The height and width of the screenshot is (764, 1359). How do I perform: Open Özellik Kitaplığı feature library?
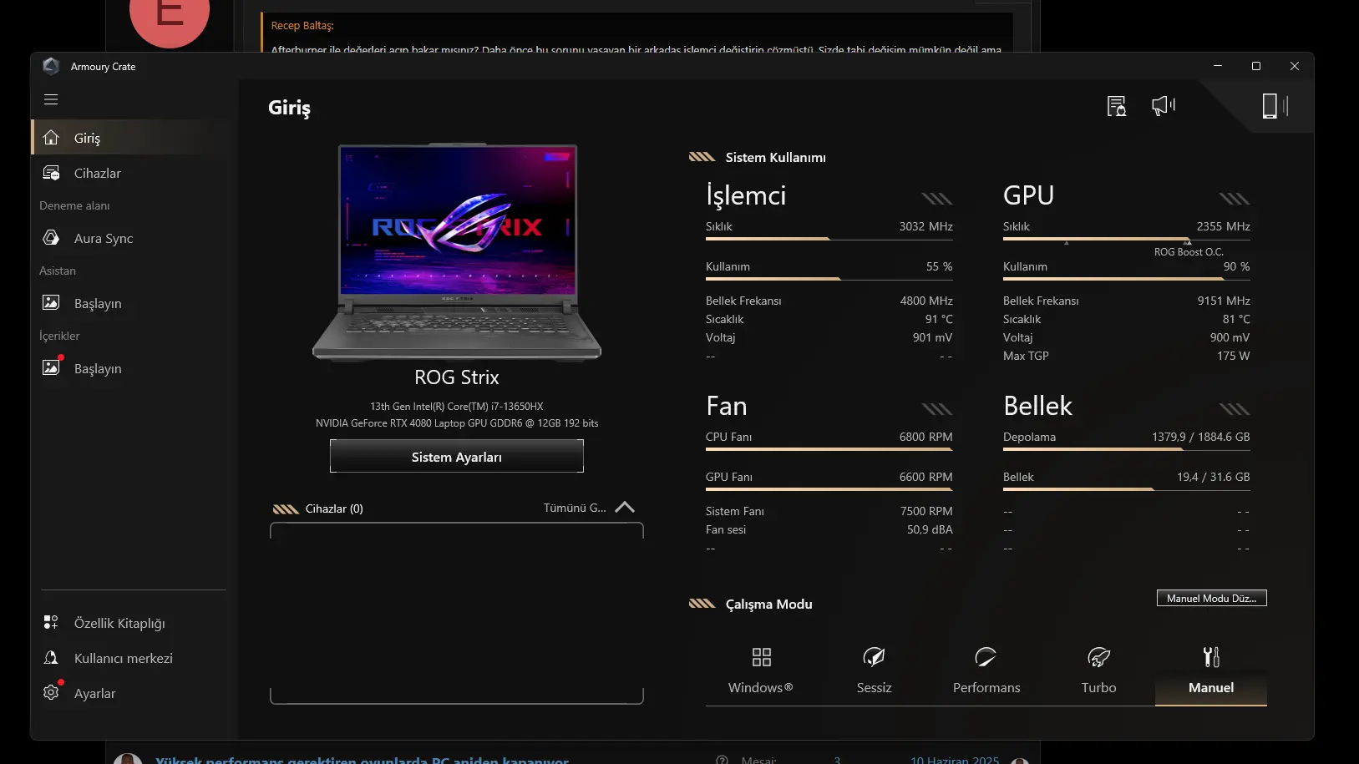tap(119, 623)
